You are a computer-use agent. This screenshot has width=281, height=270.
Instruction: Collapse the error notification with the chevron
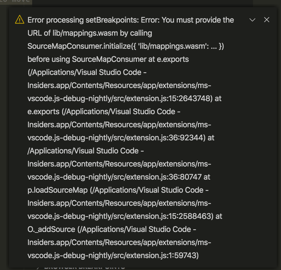(x=252, y=20)
